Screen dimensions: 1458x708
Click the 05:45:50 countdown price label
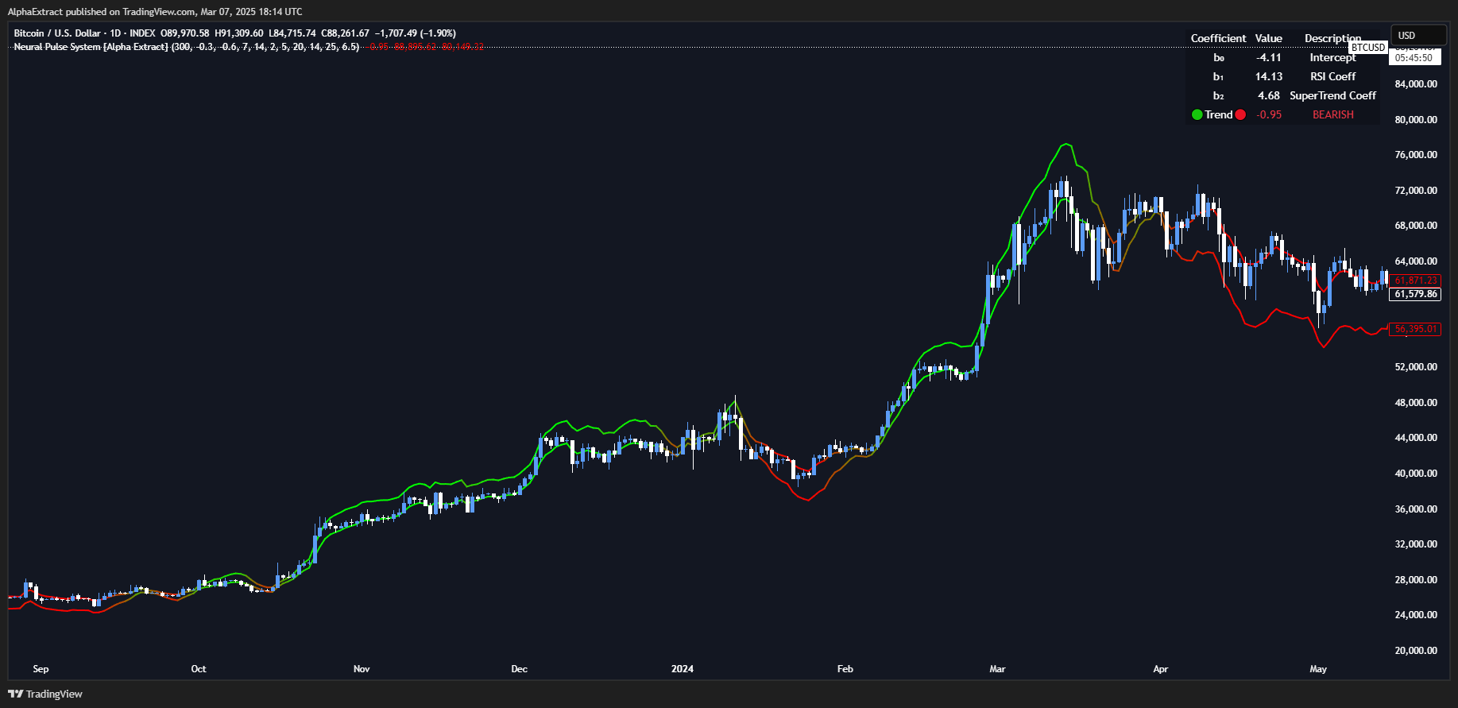pos(1414,58)
